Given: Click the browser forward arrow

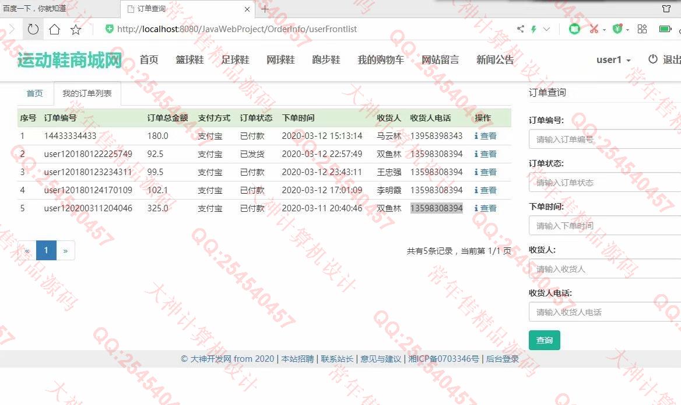Looking at the screenshot, I should pyautogui.click(x=12, y=29).
